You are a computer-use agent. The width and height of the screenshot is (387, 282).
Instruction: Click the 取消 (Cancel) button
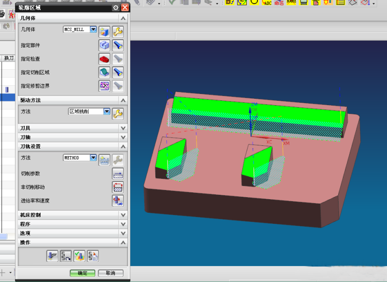pos(110,273)
